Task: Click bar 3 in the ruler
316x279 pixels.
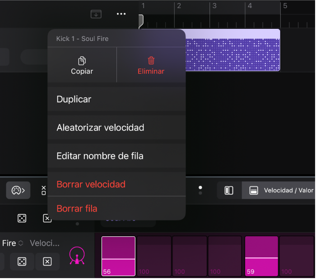Action: 214,6
